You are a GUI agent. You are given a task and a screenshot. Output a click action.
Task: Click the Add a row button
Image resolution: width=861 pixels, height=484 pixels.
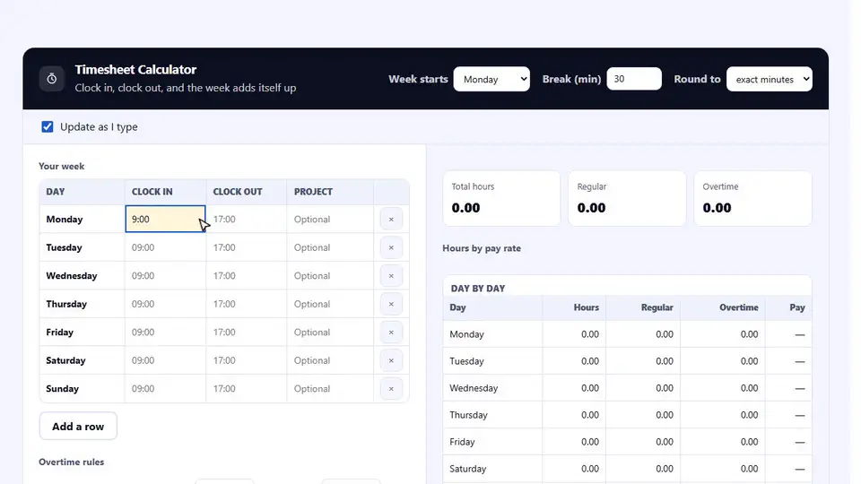78,427
